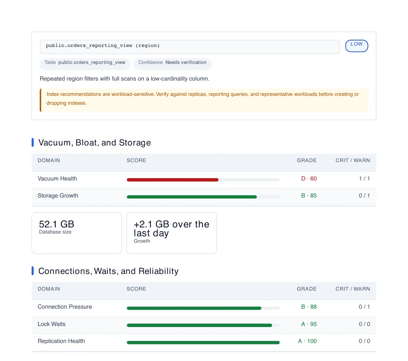Click DOMAIN header in Connections table

[x=49, y=289]
